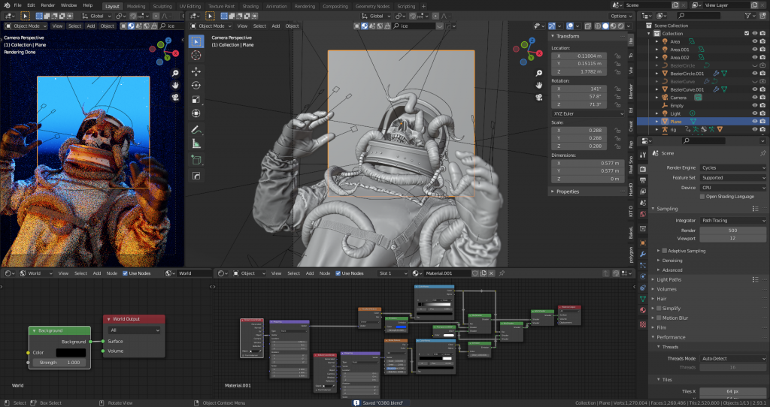Click the Sampling presets list icon
This screenshot has width=770, height=407.
click(755, 209)
